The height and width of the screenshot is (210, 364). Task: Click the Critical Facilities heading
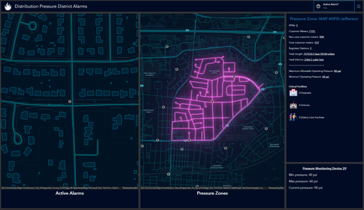click(297, 86)
